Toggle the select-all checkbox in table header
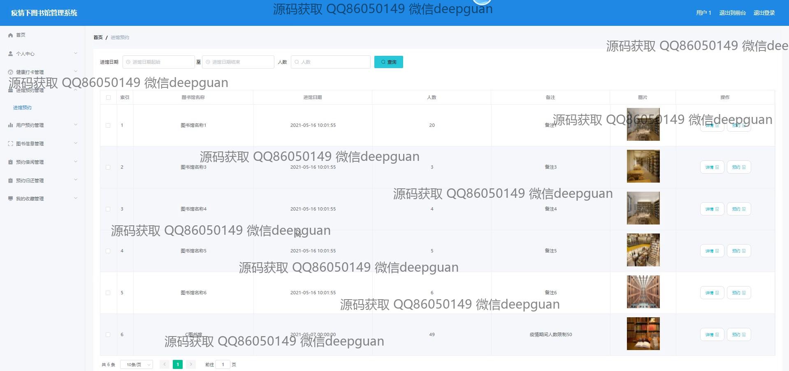Screen dimensions: 789x371 click(x=108, y=98)
